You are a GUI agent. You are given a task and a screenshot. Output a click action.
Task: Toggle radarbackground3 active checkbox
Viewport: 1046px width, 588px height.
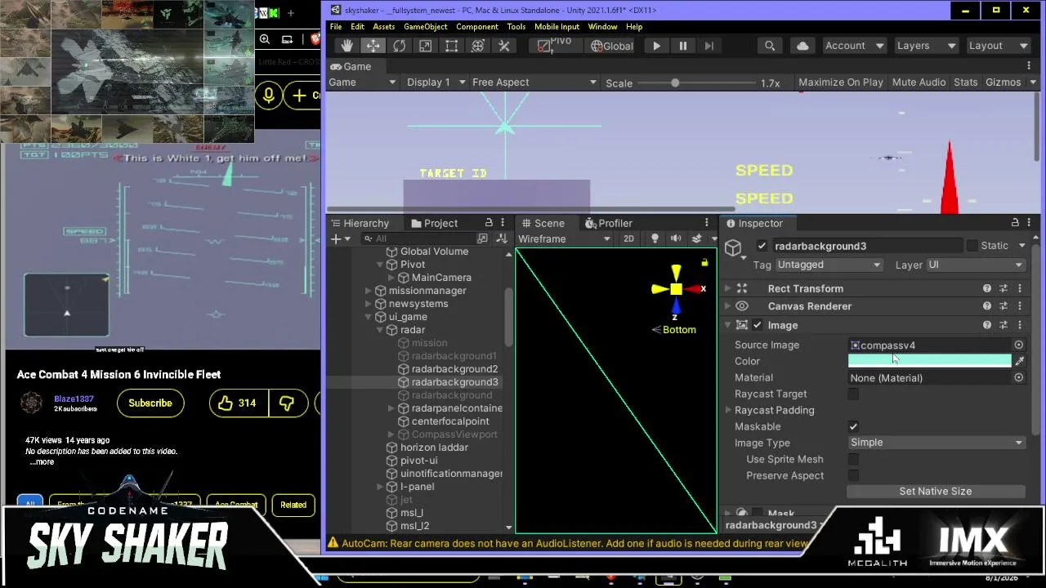pos(762,246)
